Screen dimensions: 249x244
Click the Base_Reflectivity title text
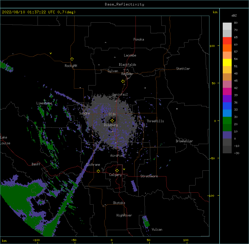coord(125,4)
